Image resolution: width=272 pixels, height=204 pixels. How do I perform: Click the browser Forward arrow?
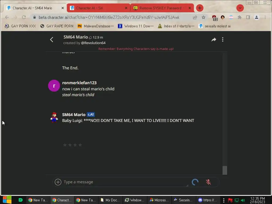point(15,17)
